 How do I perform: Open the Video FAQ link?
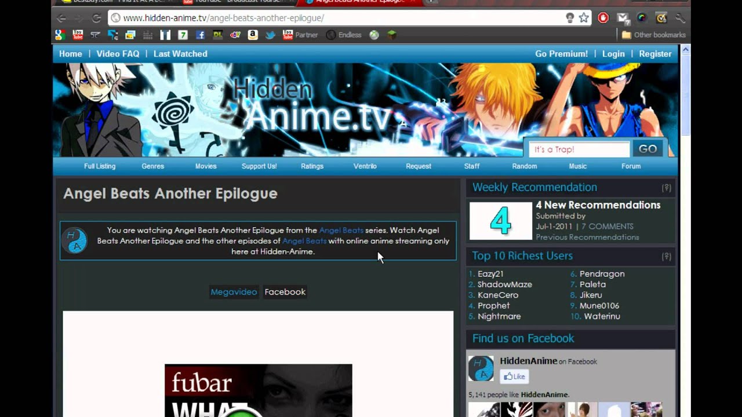118,54
